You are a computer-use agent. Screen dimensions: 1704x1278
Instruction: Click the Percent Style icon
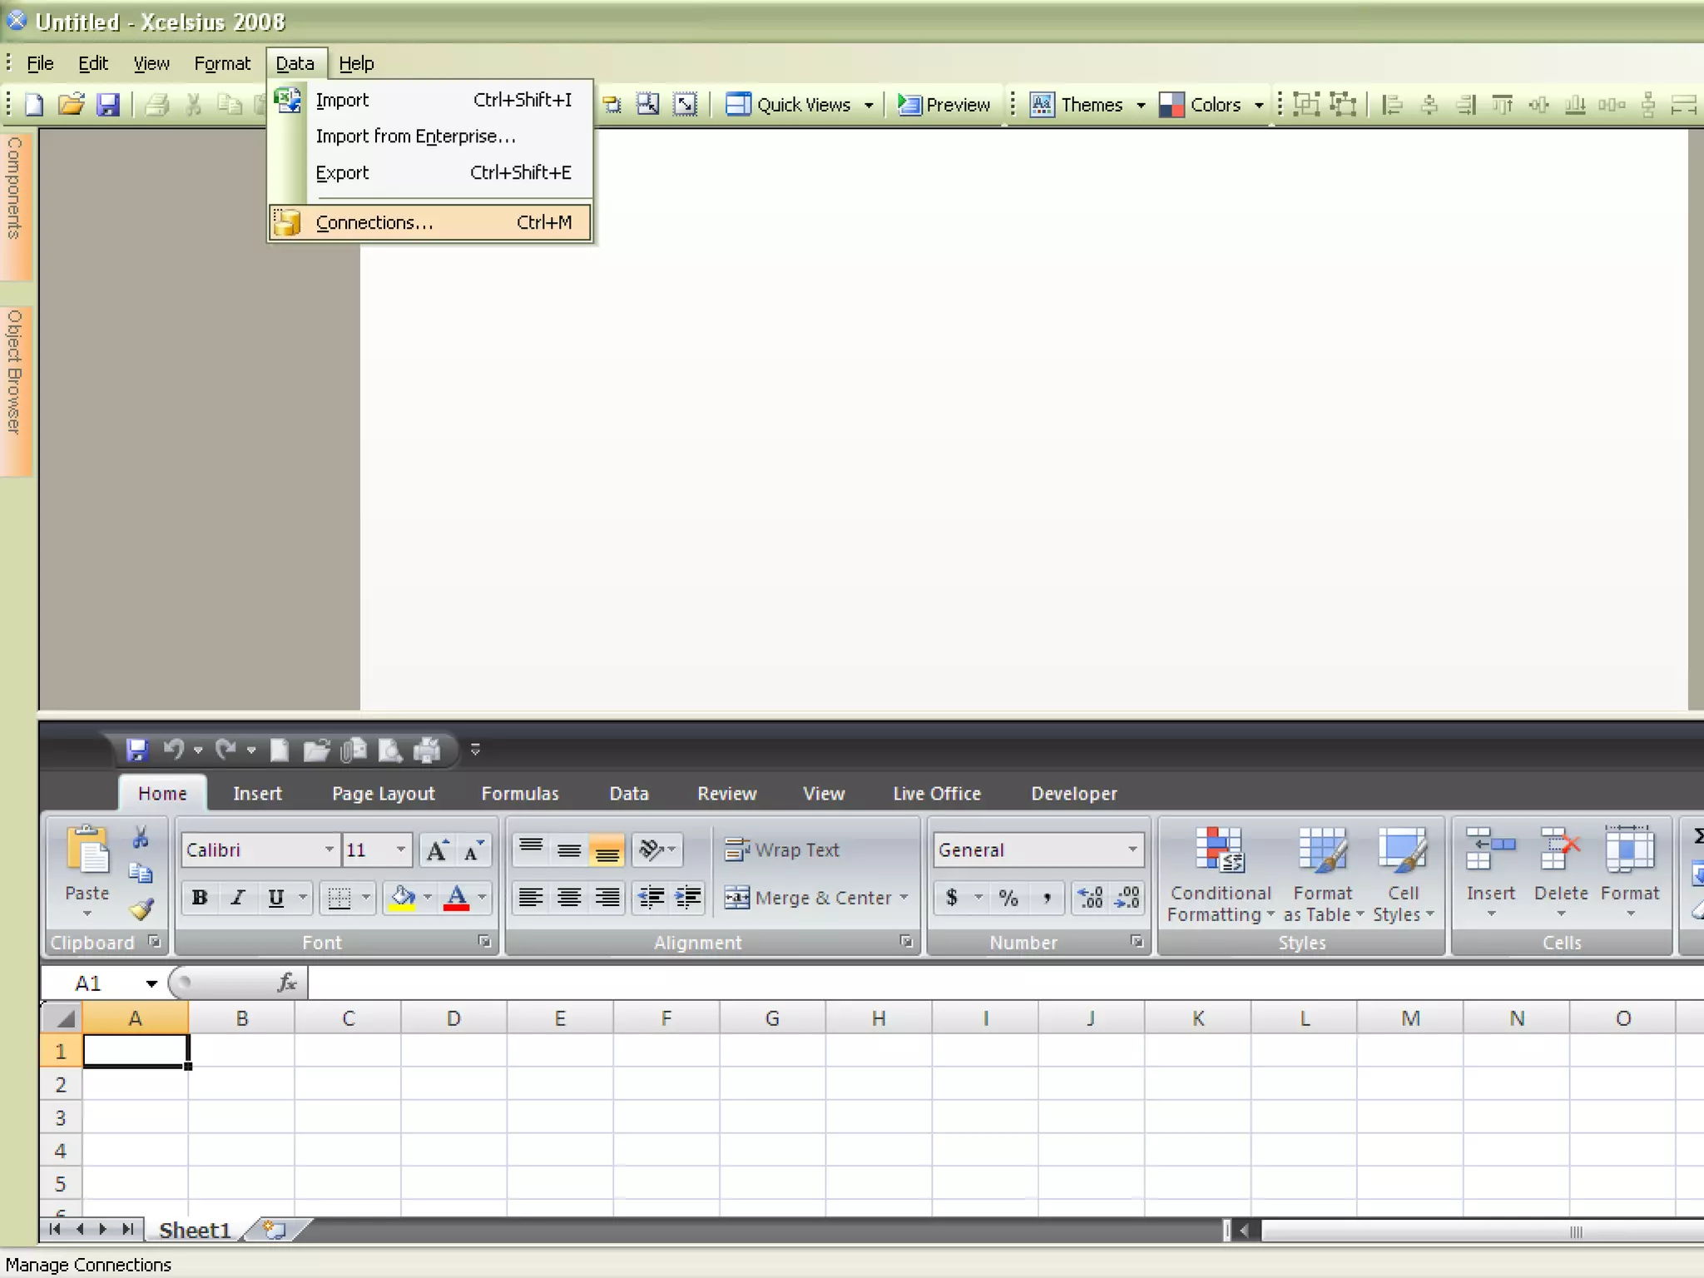pyautogui.click(x=1008, y=898)
